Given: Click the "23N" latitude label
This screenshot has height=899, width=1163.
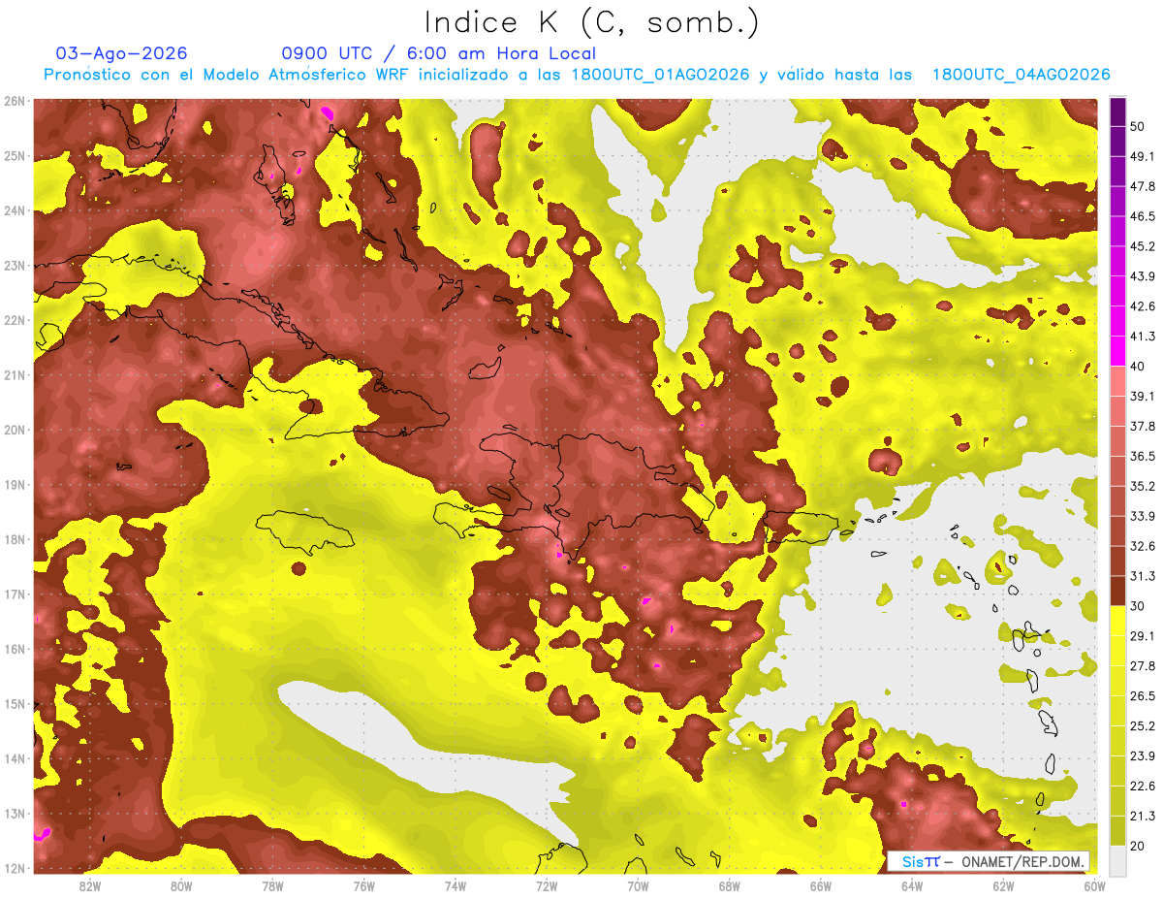Looking at the screenshot, I should pos(15,265).
